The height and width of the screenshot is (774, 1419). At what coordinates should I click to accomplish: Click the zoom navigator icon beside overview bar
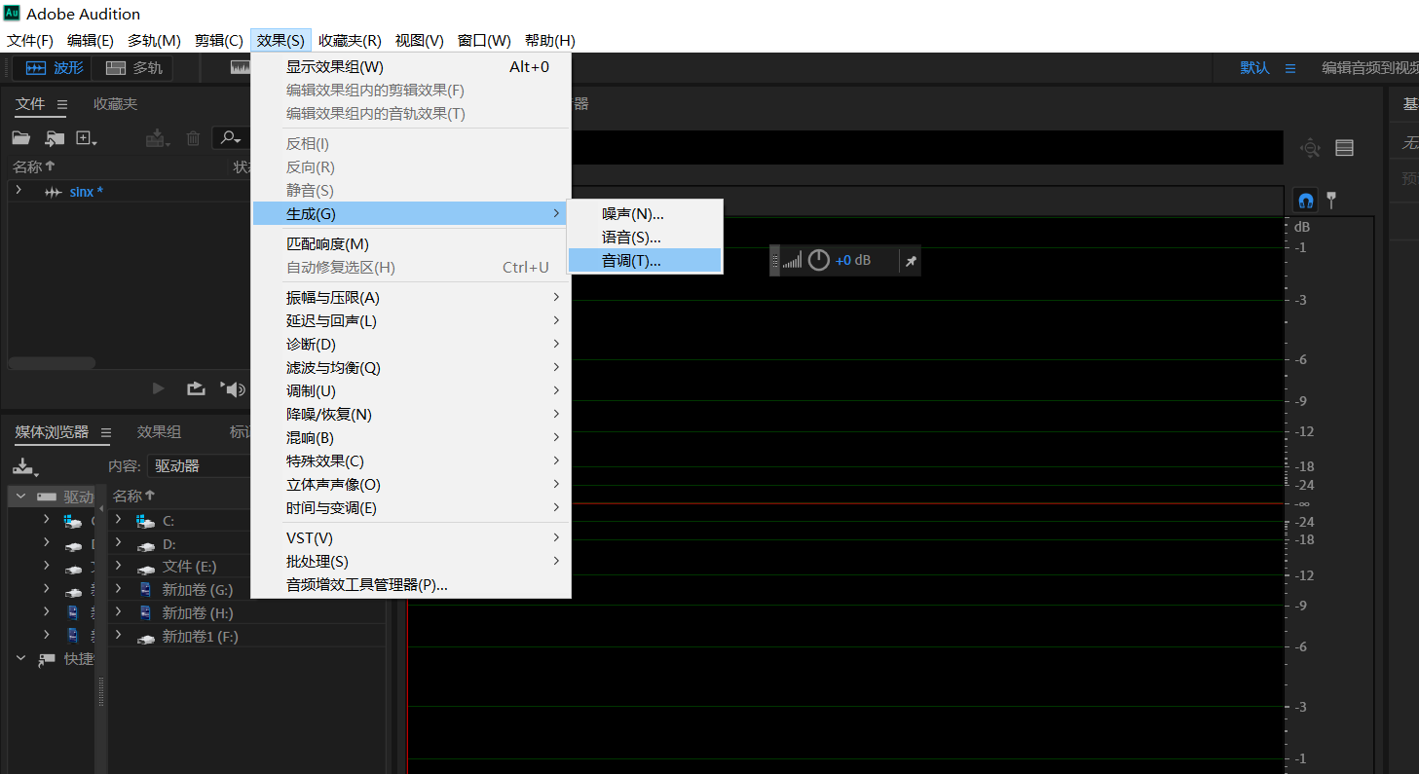tap(1311, 148)
